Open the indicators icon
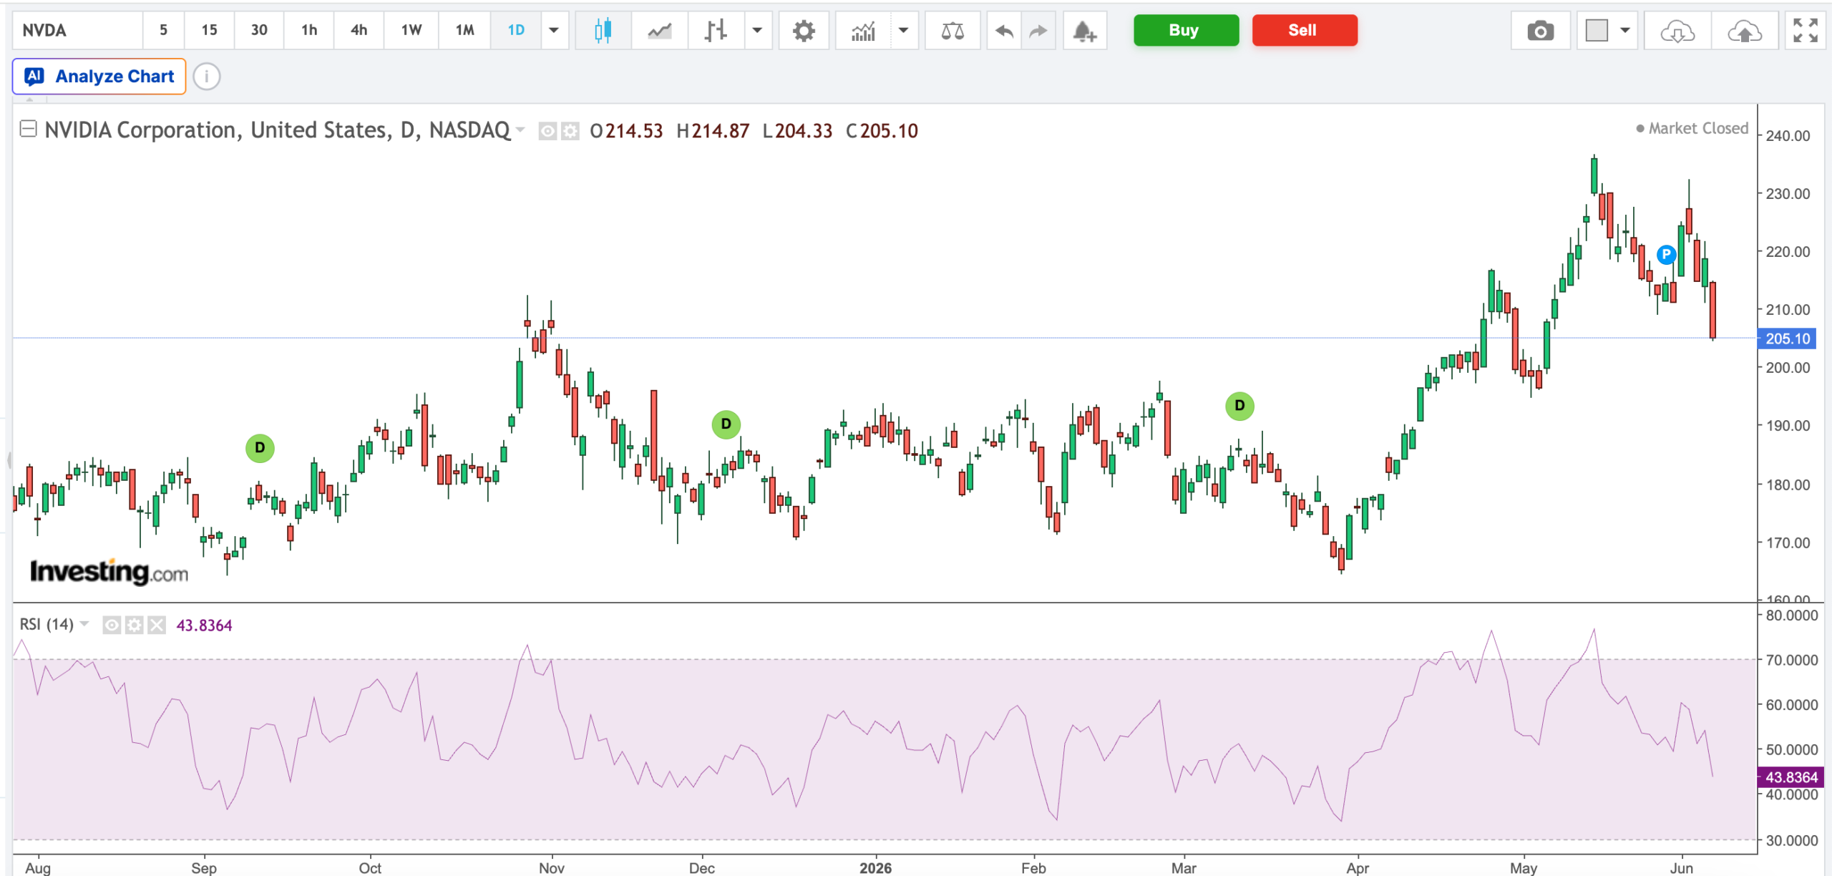Image resolution: width=1832 pixels, height=876 pixels. coord(863,30)
